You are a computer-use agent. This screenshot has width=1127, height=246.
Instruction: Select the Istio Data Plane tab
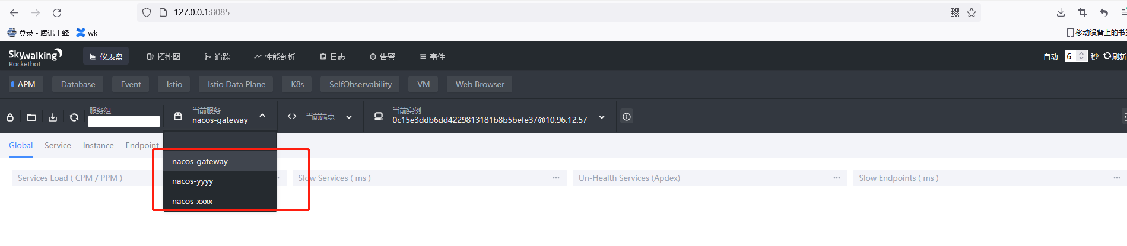[x=236, y=84]
